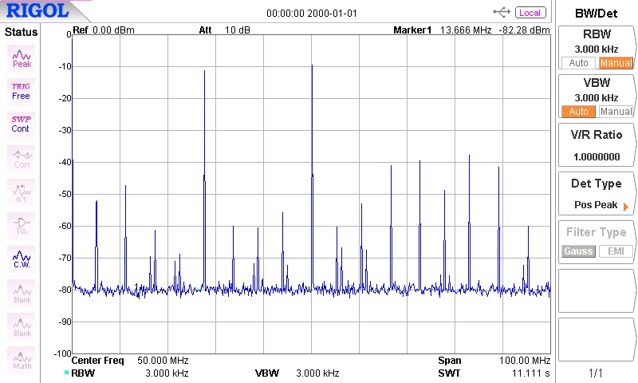Set RBW to Manual mode
Viewport: 638px width, 383px height.
616,63
